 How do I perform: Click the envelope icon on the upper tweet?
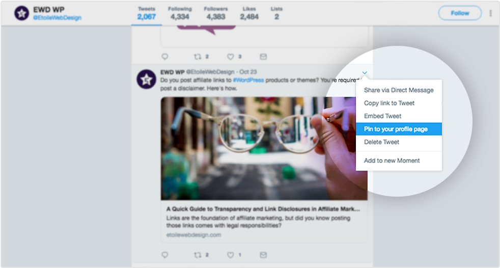263,57
